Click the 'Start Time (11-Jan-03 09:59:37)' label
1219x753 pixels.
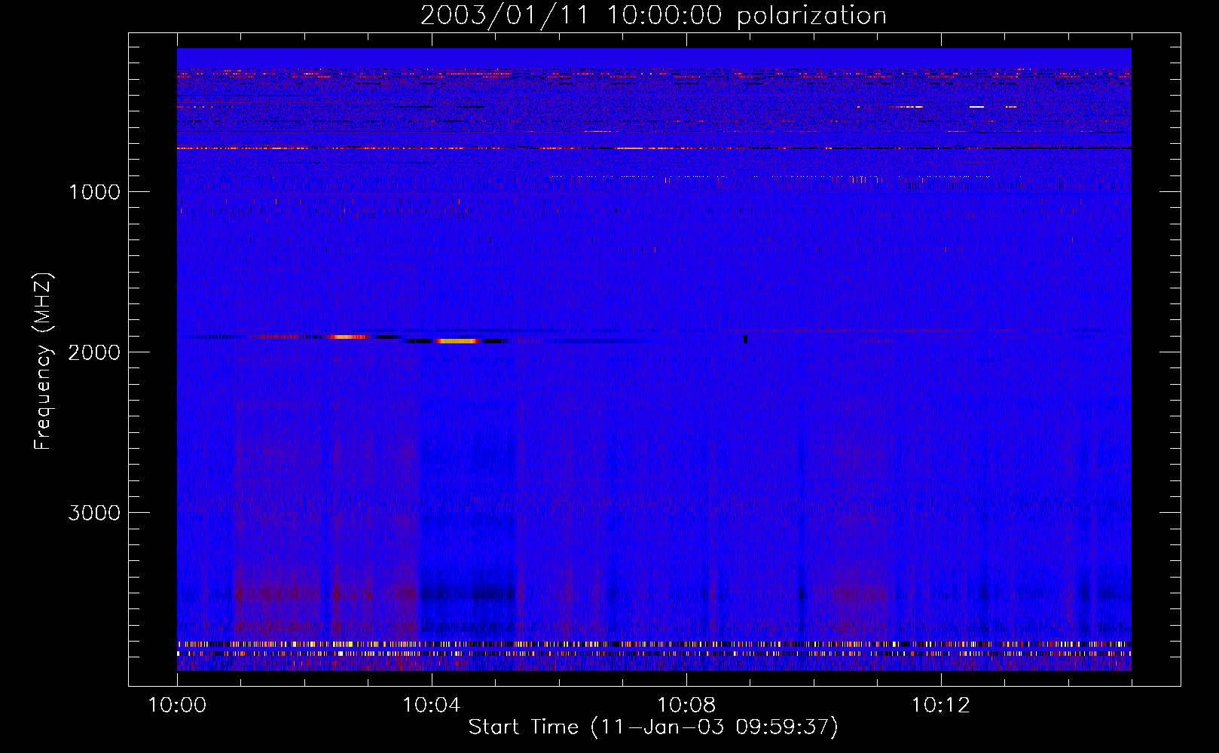[653, 727]
